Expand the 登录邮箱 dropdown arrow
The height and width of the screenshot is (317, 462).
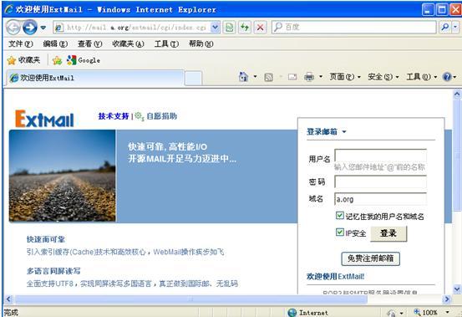[344, 132]
